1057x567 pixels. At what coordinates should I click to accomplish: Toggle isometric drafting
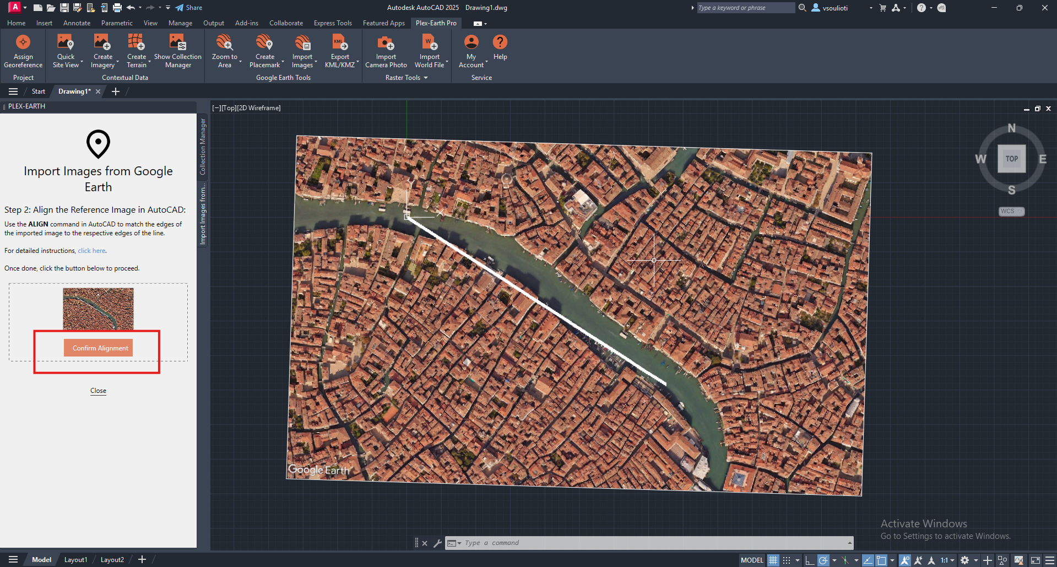coord(845,560)
